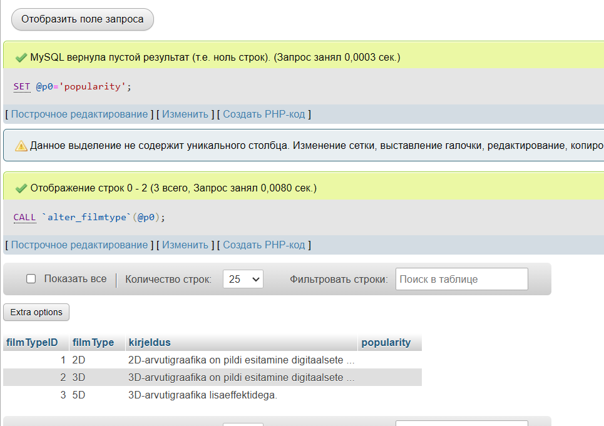
Task: Click the green checkmark beside the empty result message
Action: click(x=21, y=58)
